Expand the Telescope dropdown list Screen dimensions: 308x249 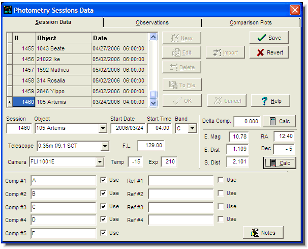click(x=105, y=146)
